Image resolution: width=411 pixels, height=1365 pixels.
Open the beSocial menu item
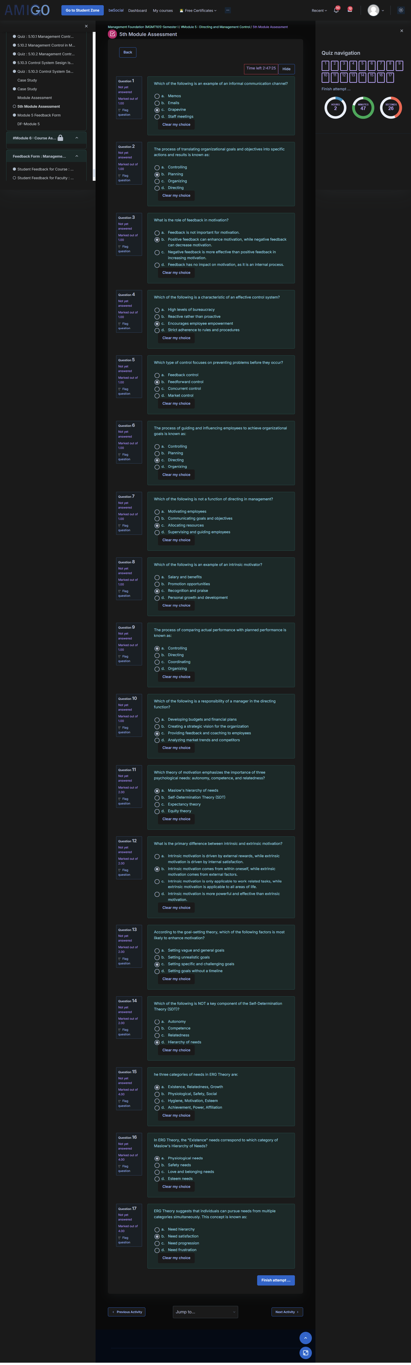point(116,10)
